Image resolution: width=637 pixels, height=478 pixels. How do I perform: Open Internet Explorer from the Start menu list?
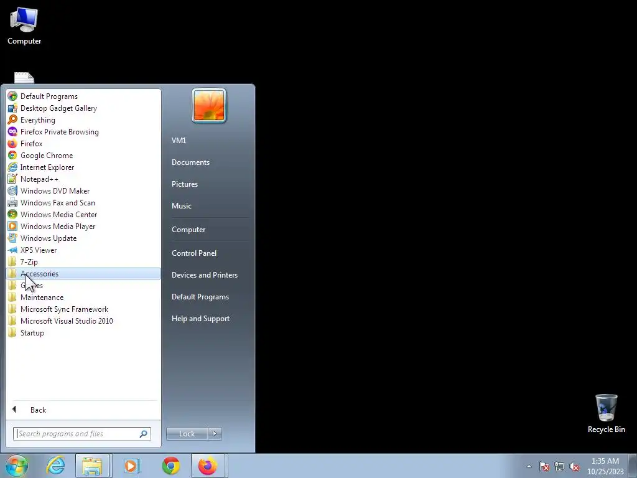[x=83, y=167]
